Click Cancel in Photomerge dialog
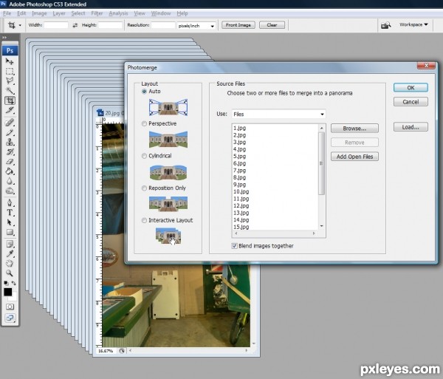 tap(411, 102)
